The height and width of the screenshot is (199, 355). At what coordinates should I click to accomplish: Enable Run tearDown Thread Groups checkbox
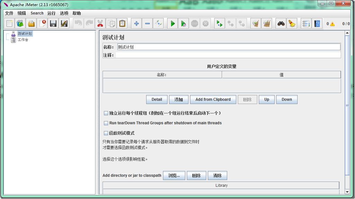(x=106, y=123)
